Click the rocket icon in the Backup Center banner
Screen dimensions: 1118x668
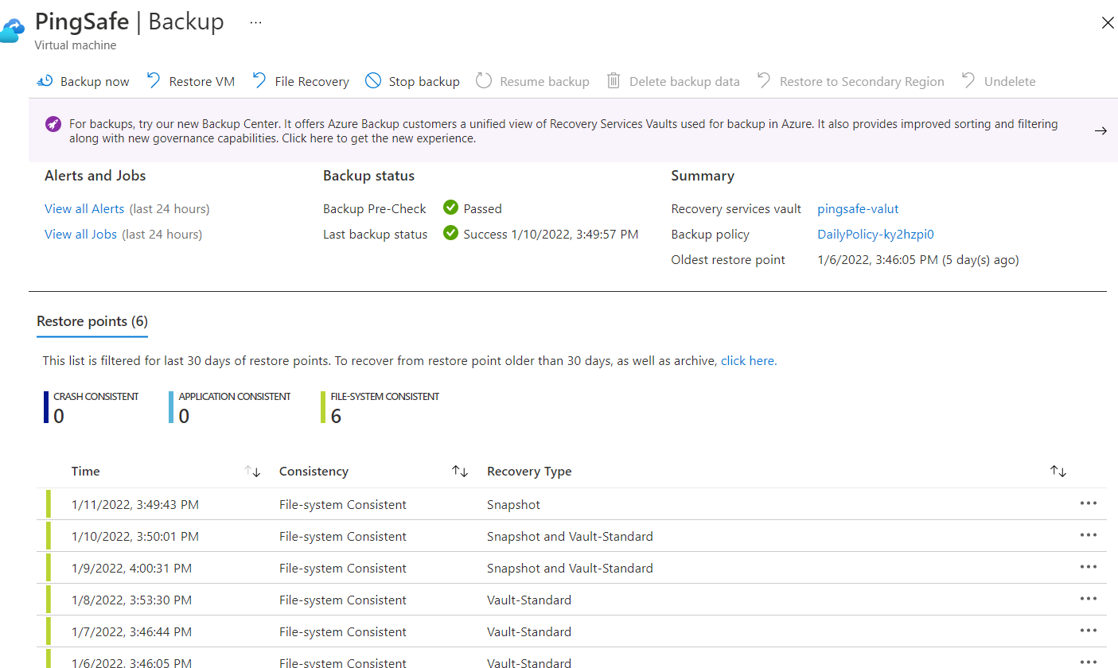click(53, 124)
